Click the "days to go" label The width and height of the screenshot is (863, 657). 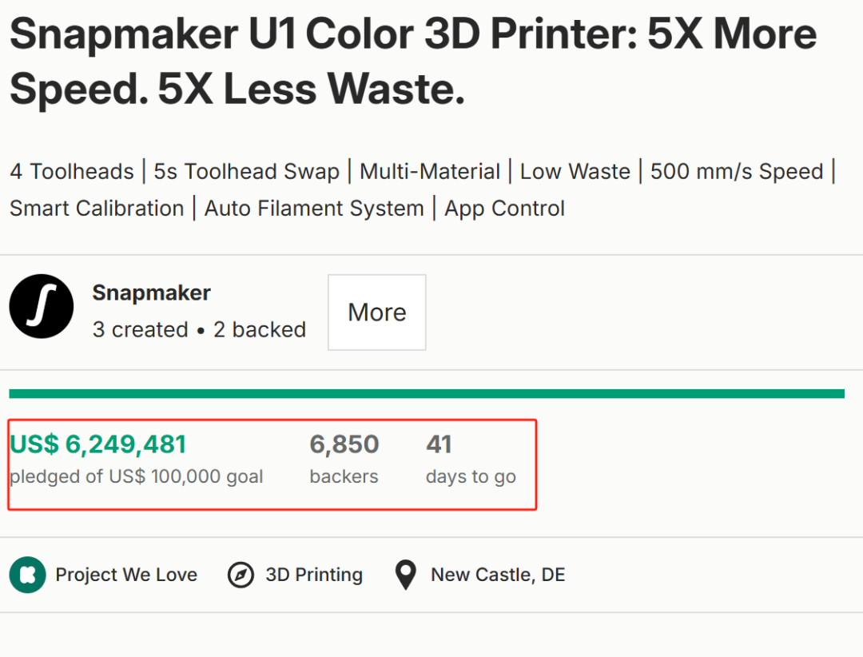point(471,477)
